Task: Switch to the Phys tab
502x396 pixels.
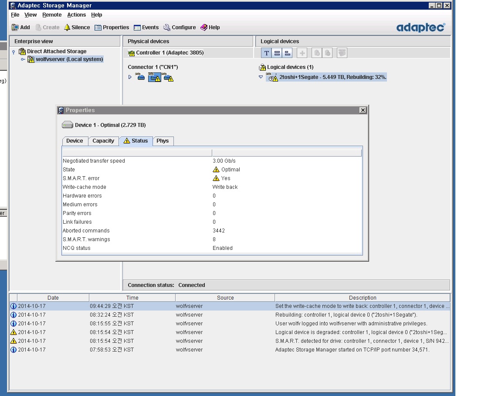Action: click(x=163, y=141)
